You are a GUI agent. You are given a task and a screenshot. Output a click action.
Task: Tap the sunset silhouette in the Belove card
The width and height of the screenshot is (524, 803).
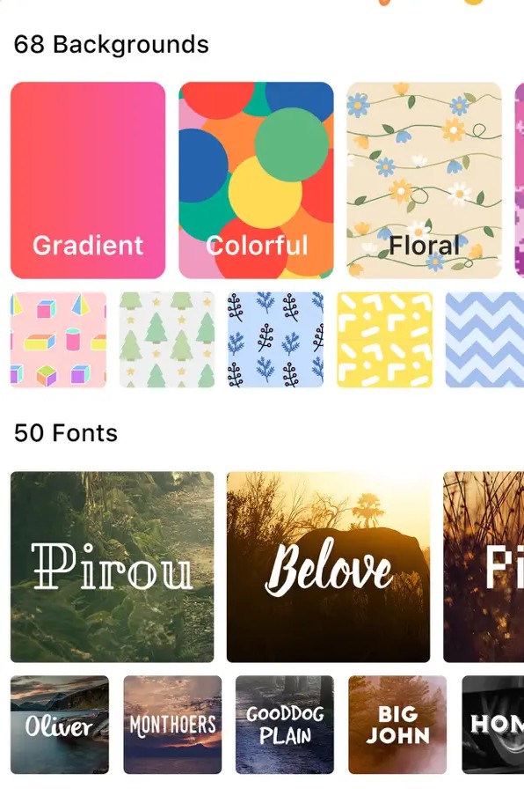click(x=367, y=510)
